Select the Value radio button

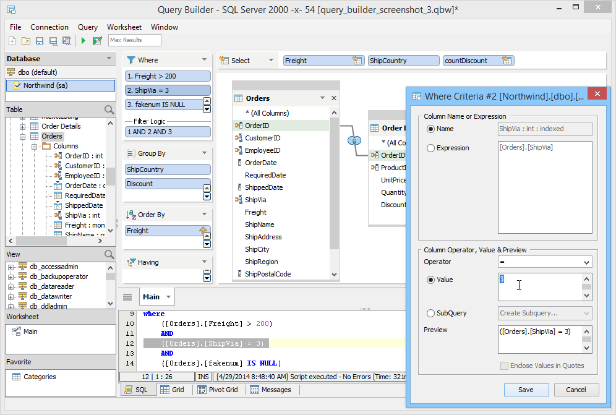(430, 280)
